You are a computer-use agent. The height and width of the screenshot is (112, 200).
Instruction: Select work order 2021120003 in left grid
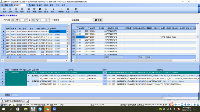(x=58, y=34)
